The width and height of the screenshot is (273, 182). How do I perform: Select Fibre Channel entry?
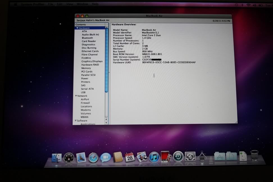tap(90, 54)
